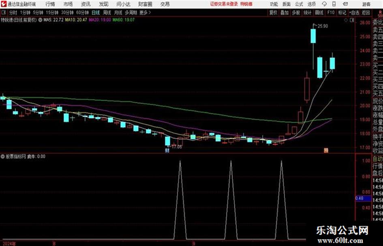Click the mobile phone icon
Viewport: 383px width, 246px height.
pos(334,4)
